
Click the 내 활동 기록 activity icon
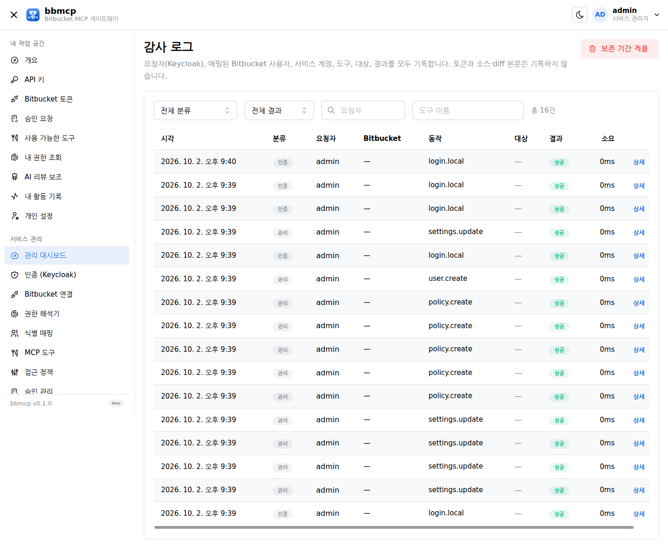[15, 197]
